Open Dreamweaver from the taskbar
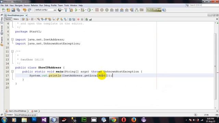Viewport: 219px width, 123px height. [84, 120]
